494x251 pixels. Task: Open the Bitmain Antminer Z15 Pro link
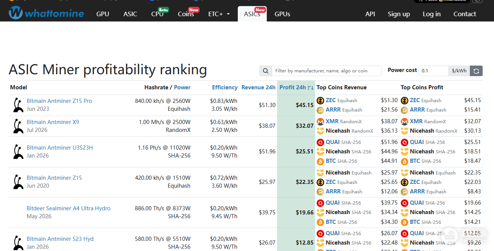tap(59, 101)
